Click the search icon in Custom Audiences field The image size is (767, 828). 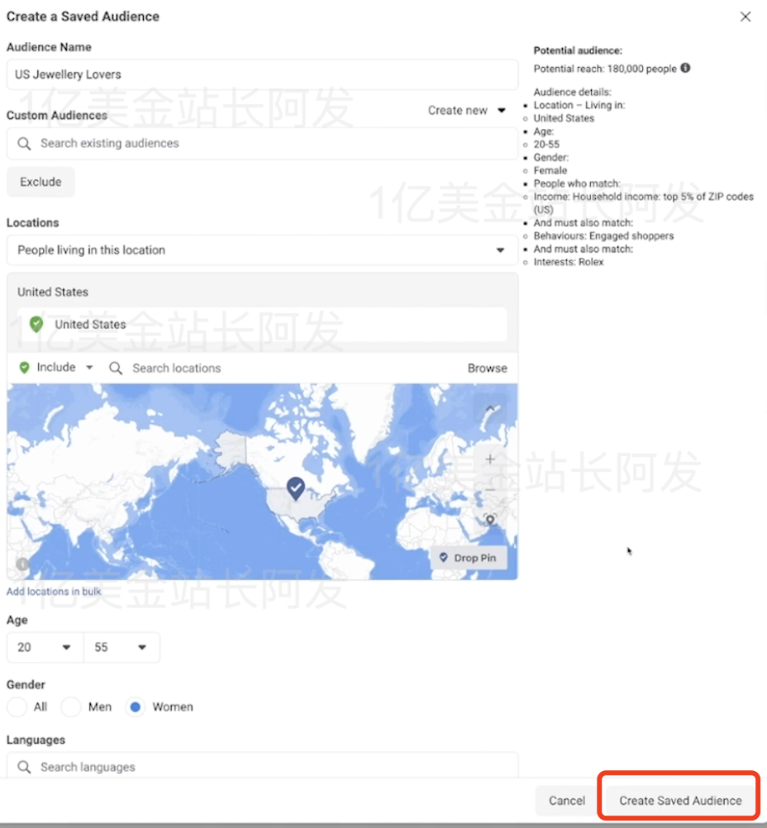click(22, 143)
